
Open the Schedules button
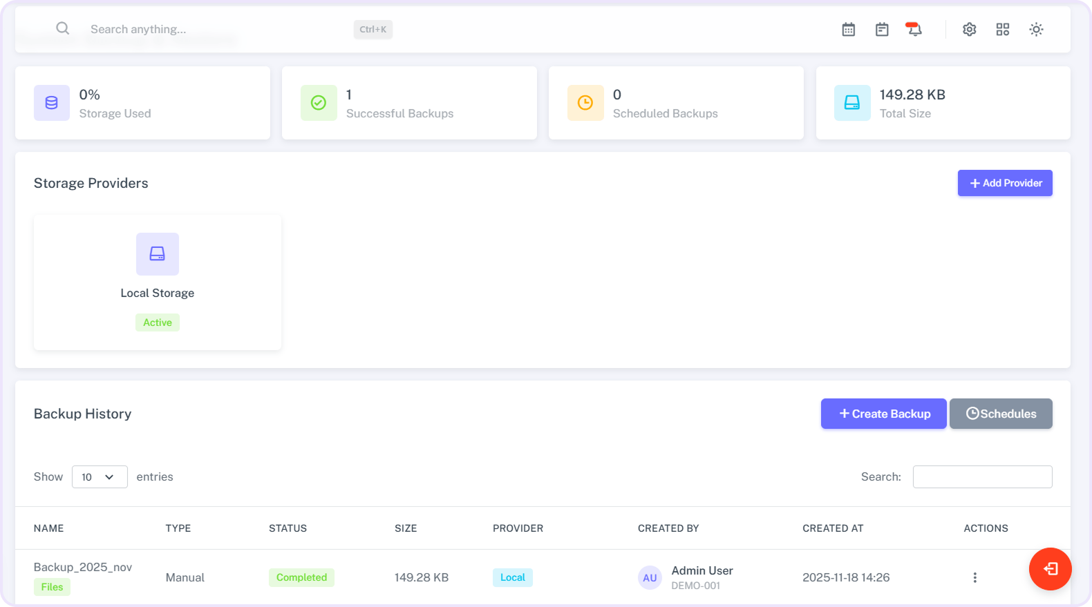click(1001, 414)
